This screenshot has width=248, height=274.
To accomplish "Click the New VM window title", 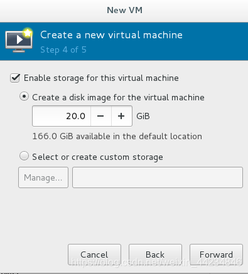I will pyautogui.click(x=124, y=10).
